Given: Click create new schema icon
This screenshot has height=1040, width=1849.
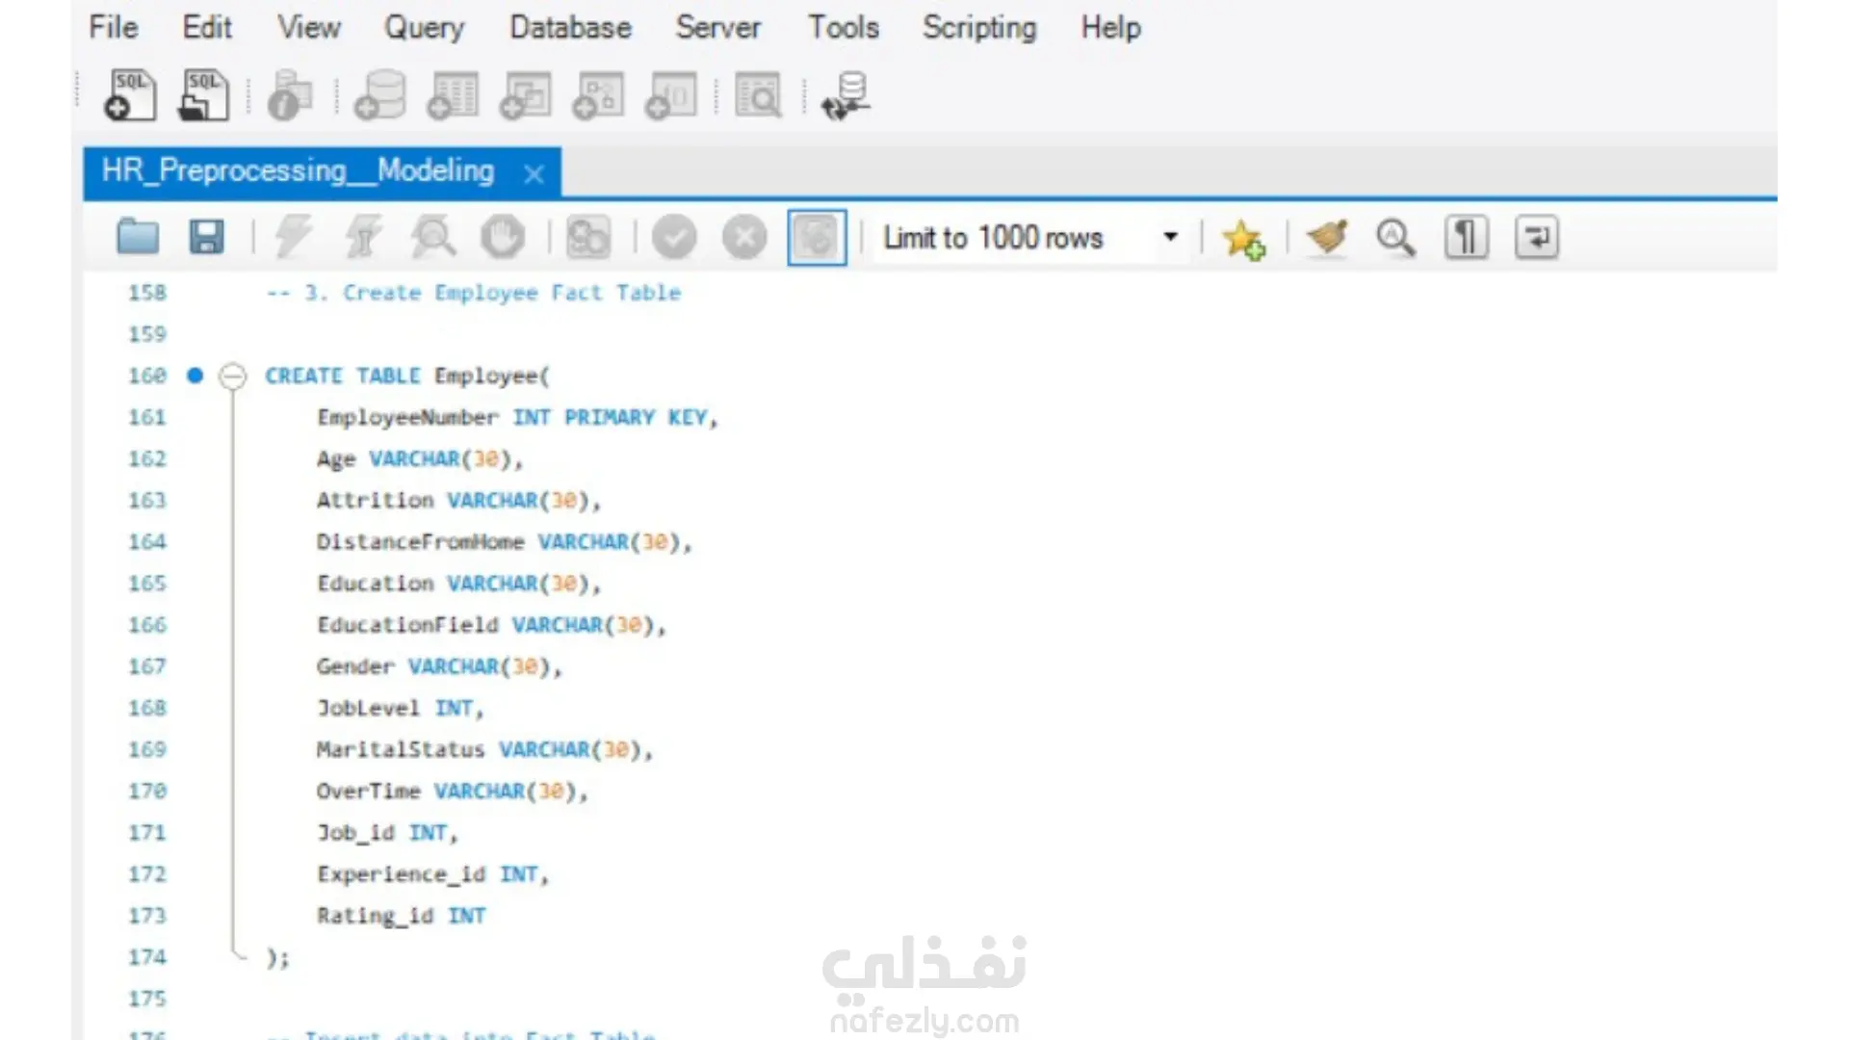Looking at the screenshot, I should tap(379, 95).
